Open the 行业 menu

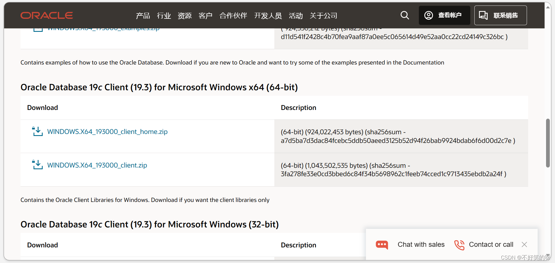[164, 16]
